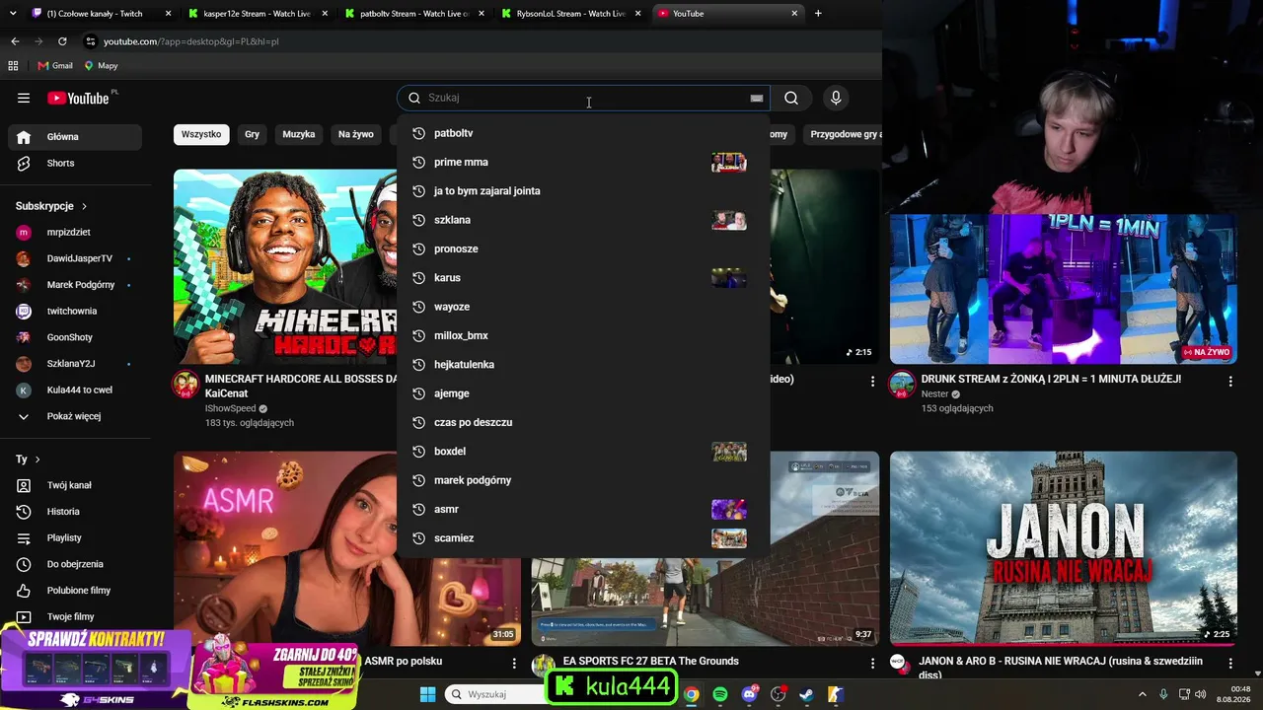Select the Gry filter chip
This screenshot has width=1263, height=710.
253,134
